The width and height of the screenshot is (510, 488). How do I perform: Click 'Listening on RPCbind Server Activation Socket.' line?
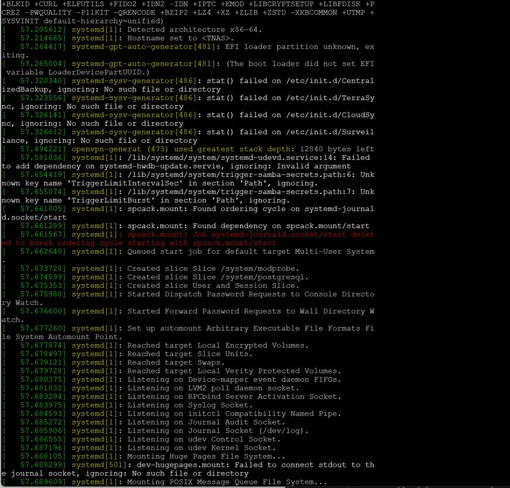coord(234,396)
